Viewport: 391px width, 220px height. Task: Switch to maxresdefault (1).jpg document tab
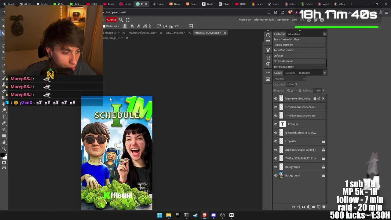coord(142,33)
